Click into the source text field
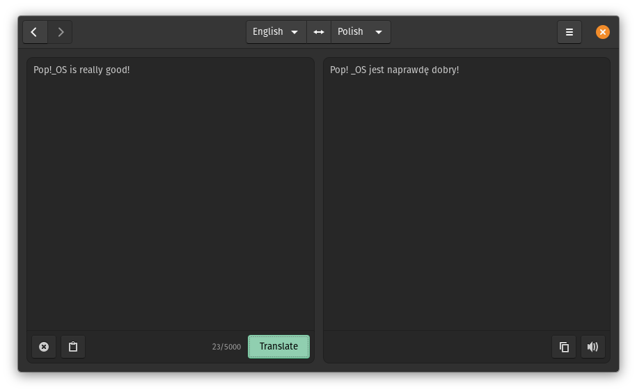 click(171, 194)
